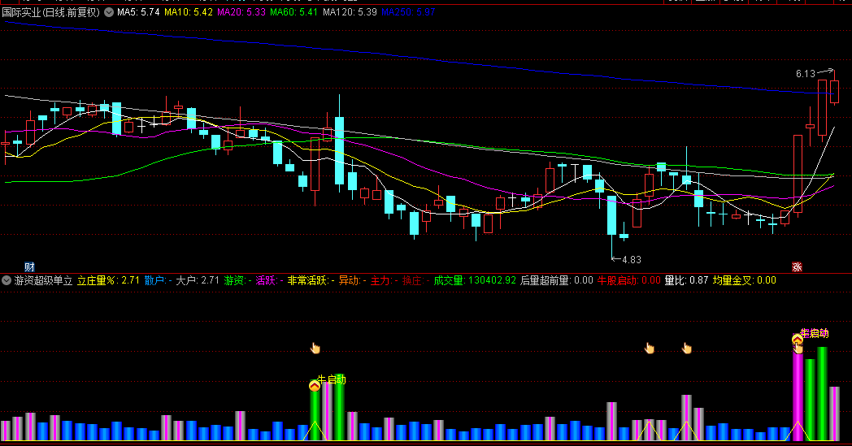Click the green 游资 indicator label
Screen dimensions: 852x446
(x=237, y=280)
